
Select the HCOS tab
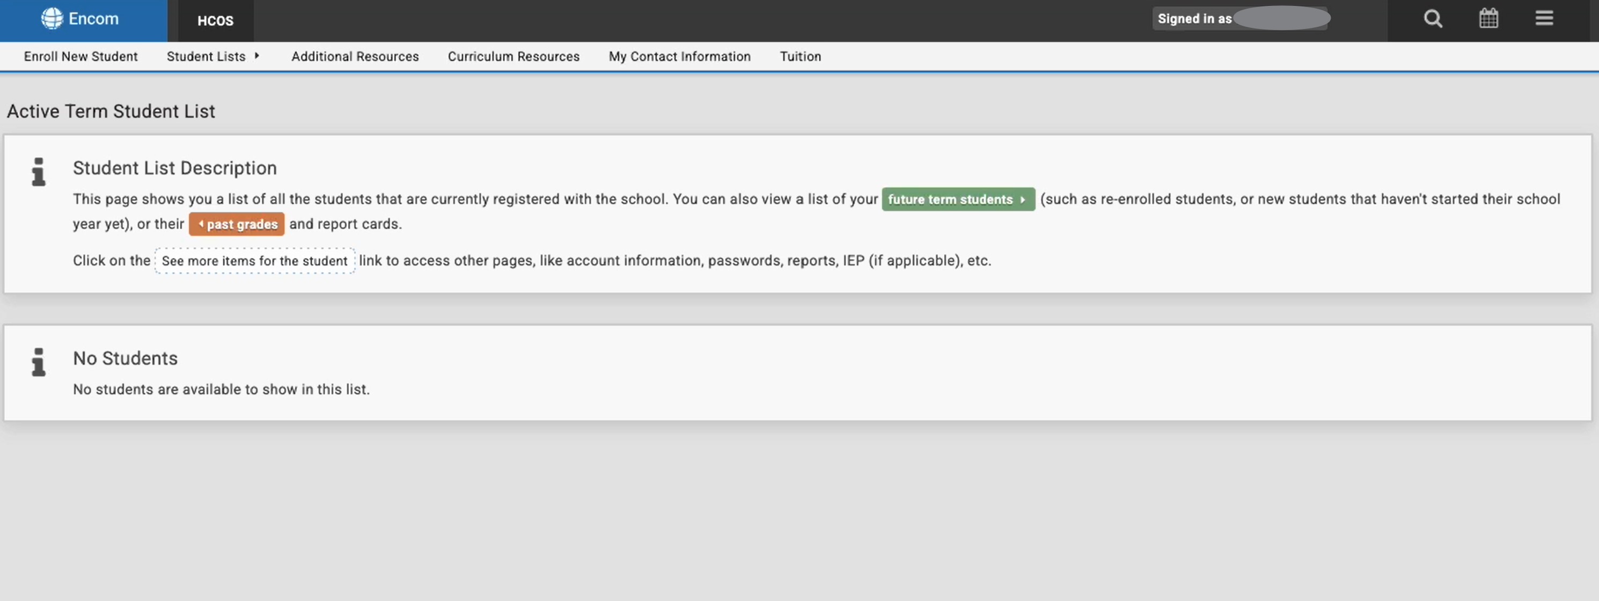tap(215, 21)
